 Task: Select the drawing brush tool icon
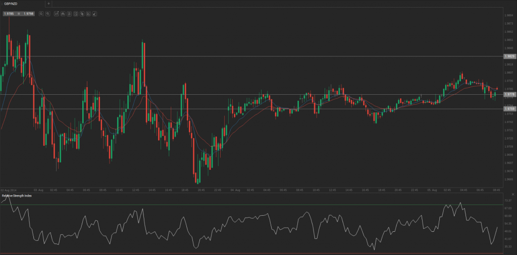click(94, 14)
